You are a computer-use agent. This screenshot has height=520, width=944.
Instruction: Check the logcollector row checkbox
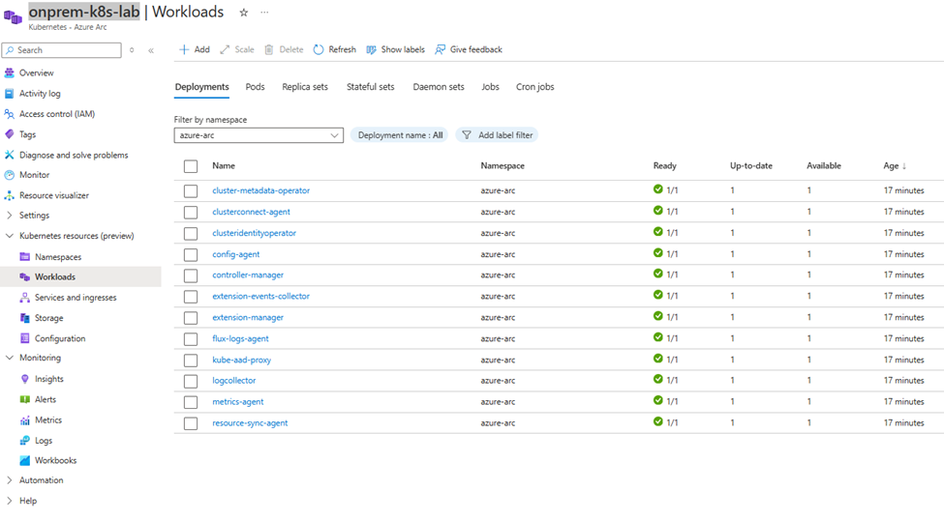pos(191,381)
